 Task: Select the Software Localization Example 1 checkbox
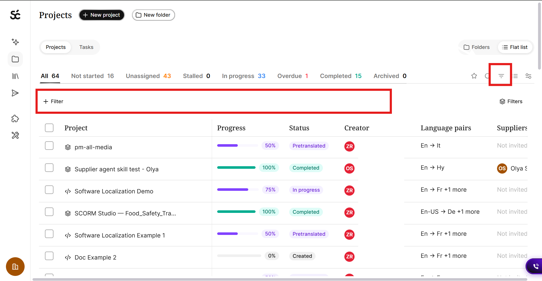[x=49, y=234]
